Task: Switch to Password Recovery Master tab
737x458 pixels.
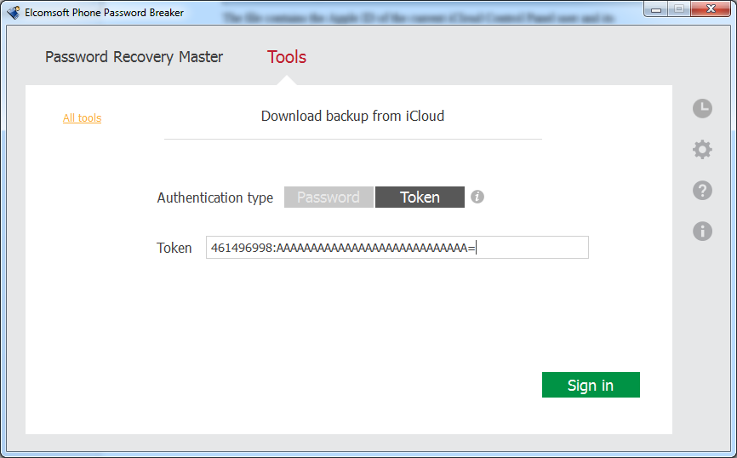Action: pos(134,57)
